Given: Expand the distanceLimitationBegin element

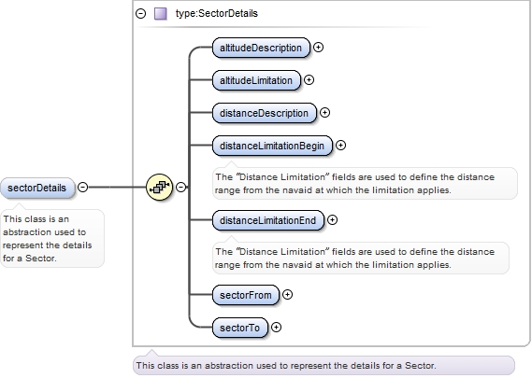Looking at the screenshot, I should click(x=340, y=146).
